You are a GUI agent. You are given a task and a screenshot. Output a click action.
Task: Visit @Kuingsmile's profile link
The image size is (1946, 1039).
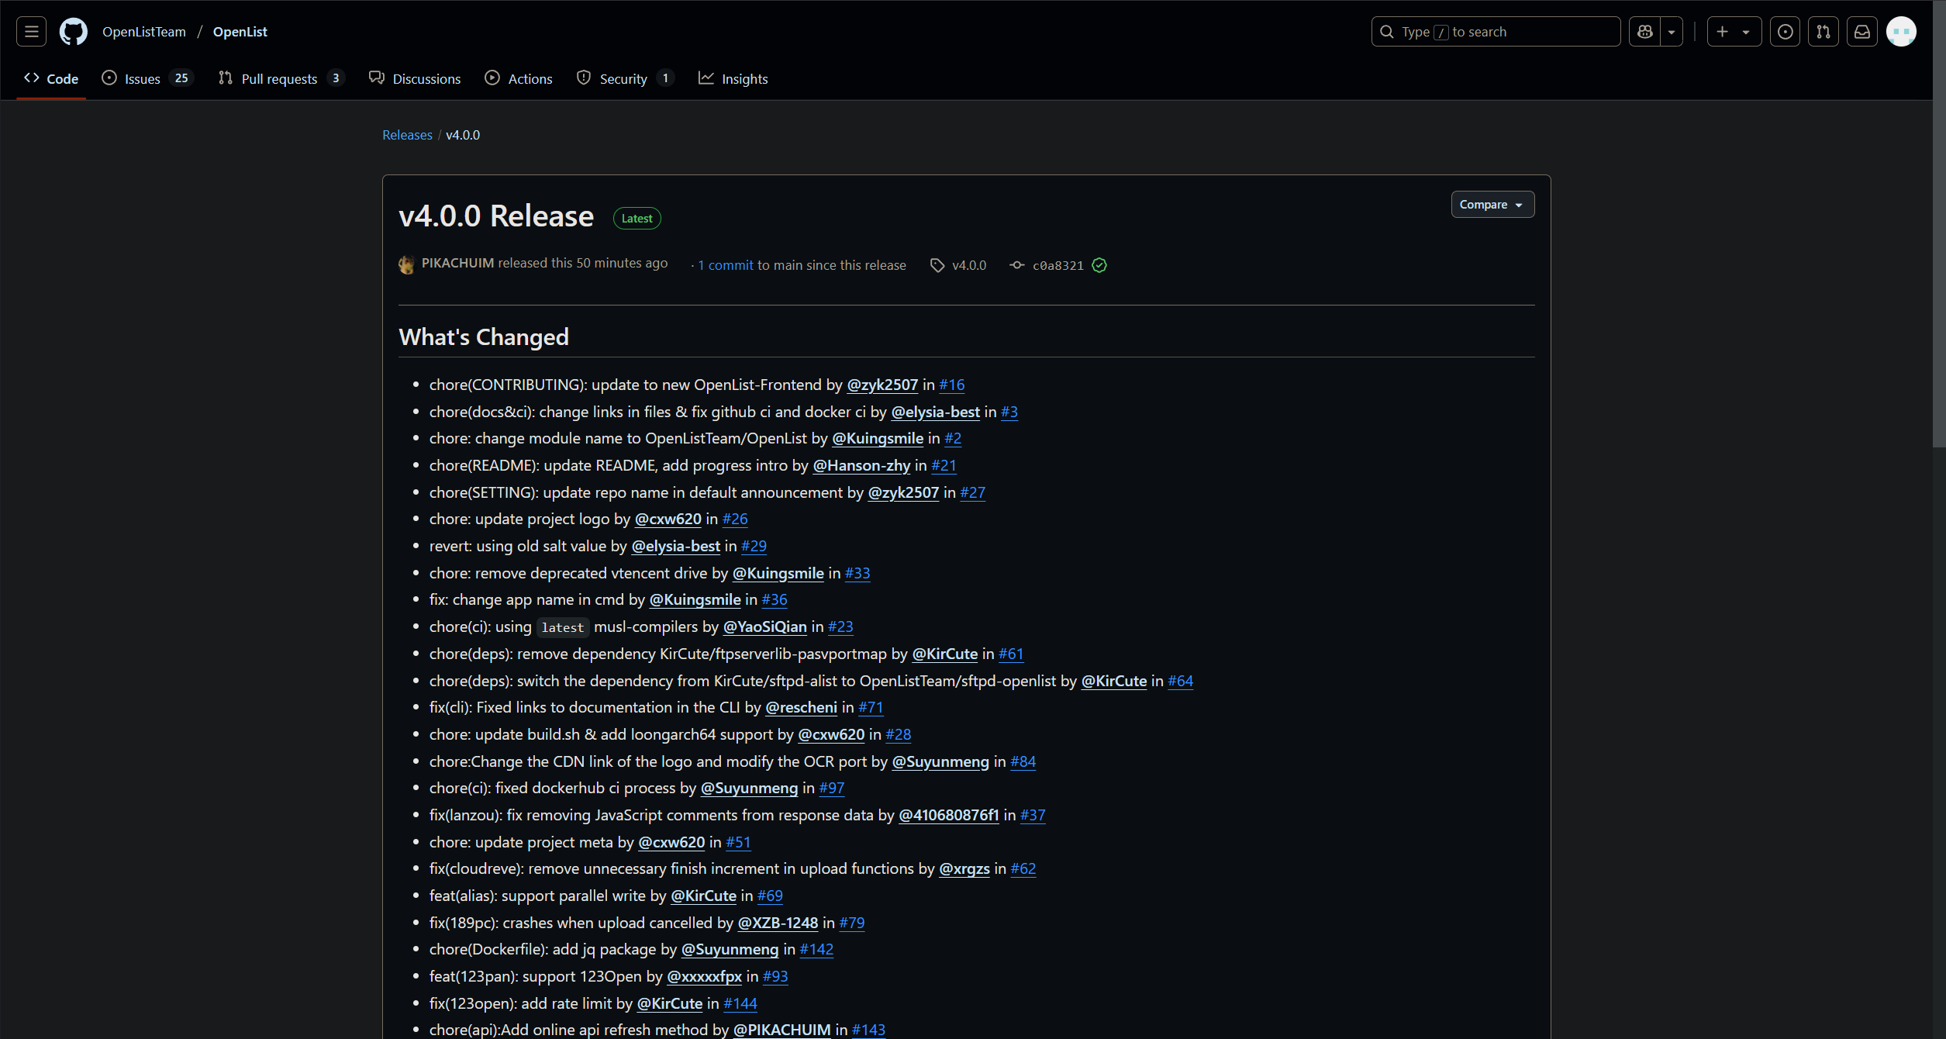(x=878, y=438)
